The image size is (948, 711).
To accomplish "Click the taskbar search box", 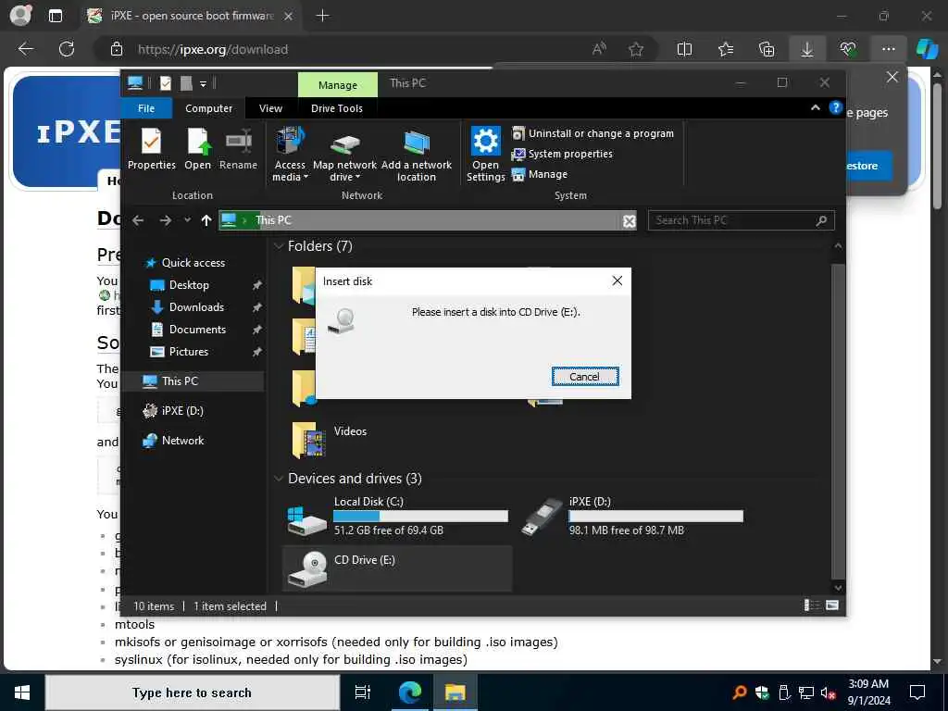I will [x=193, y=692].
